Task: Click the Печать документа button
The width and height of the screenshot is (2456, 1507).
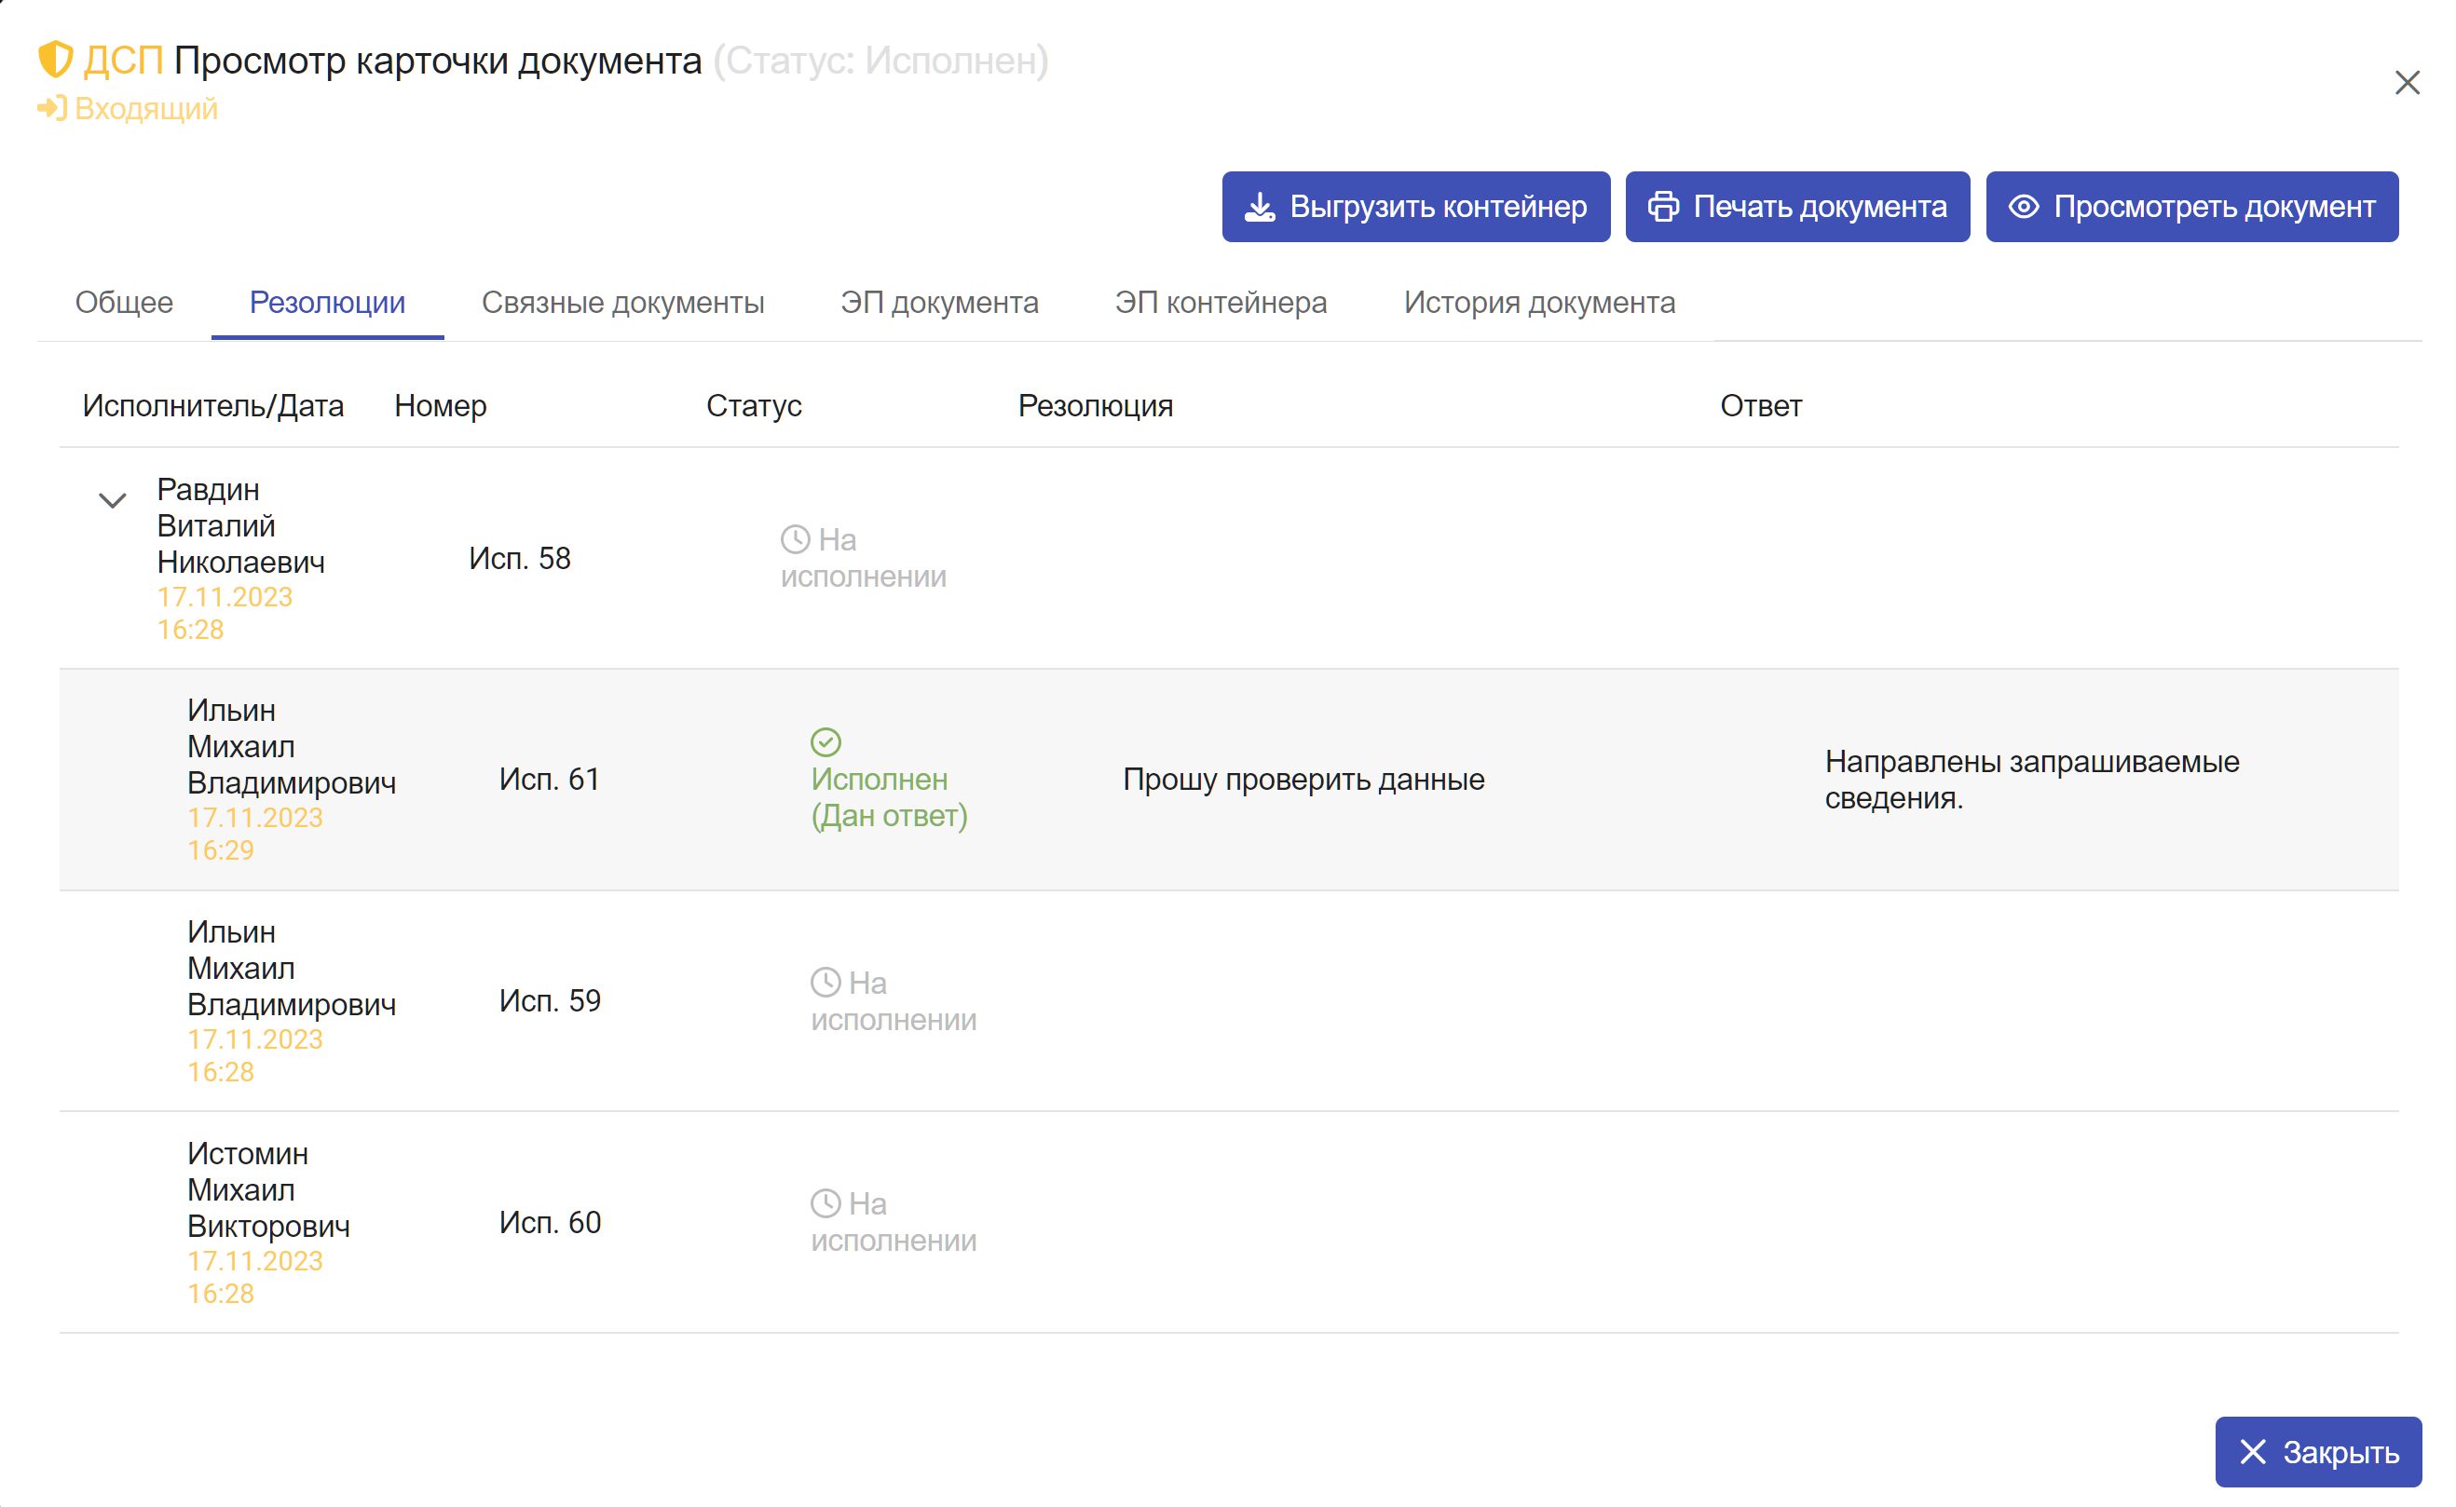Action: (1797, 208)
